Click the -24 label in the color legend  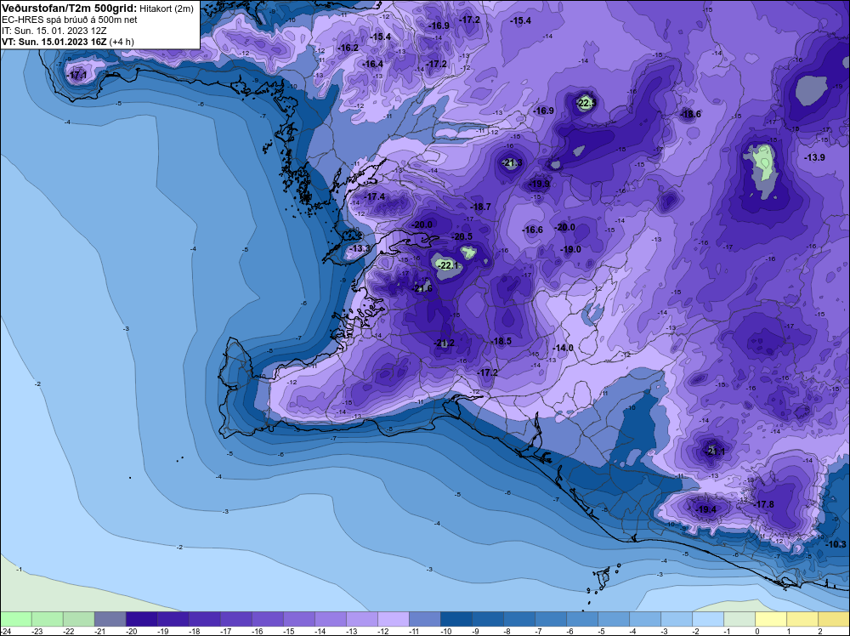pyautogui.click(x=5, y=631)
